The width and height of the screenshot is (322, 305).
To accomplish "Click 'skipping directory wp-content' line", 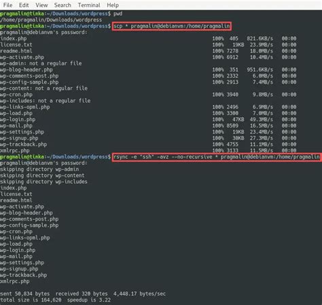I will [x=42, y=176].
